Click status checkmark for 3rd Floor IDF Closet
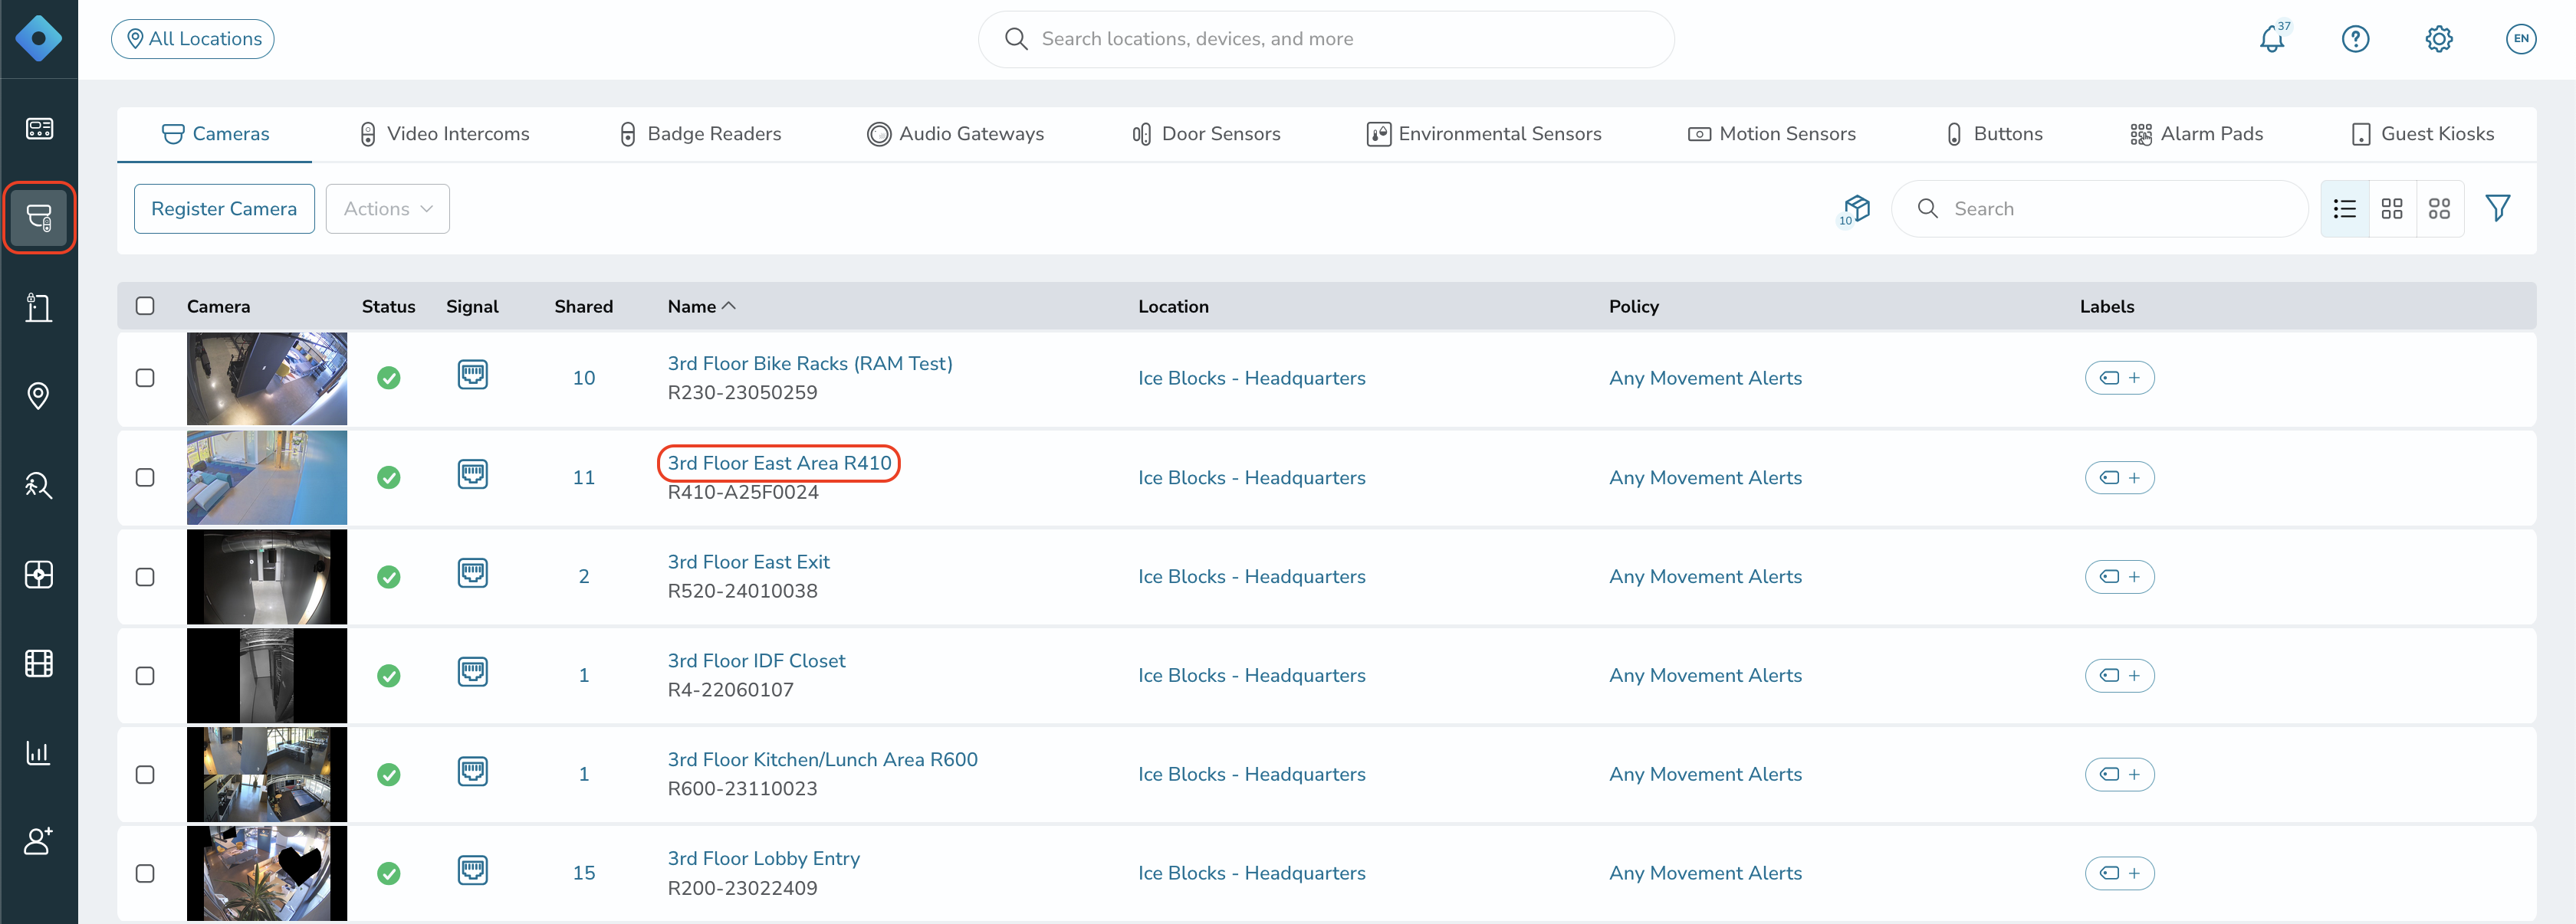The height and width of the screenshot is (924, 2576). 389,677
